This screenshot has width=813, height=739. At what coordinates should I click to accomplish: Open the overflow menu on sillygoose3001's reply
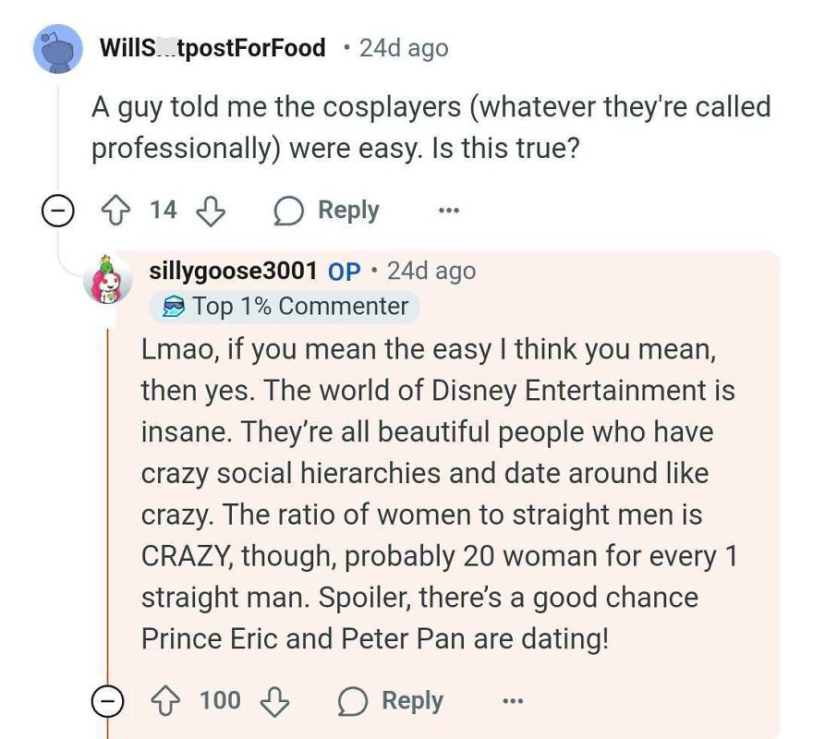tap(511, 700)
